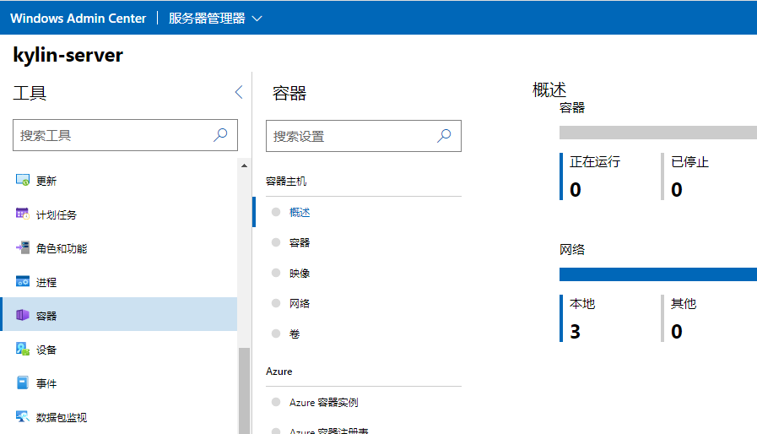Image resolution: width=757 pixels, height=434 pixels.
Task: Click the status dot beside 映像
Action: [276, 273]
